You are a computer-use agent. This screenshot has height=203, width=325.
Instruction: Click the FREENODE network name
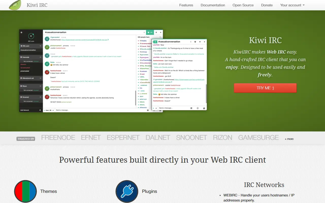tap(58, 138)
